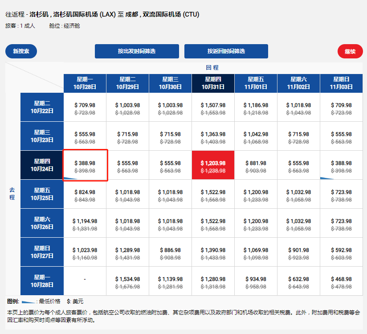Viewport: 367px width, 334px height.
Task: Choose $632.98 fare in the bottom 10月28日 row
Action: tap(299, 281)
